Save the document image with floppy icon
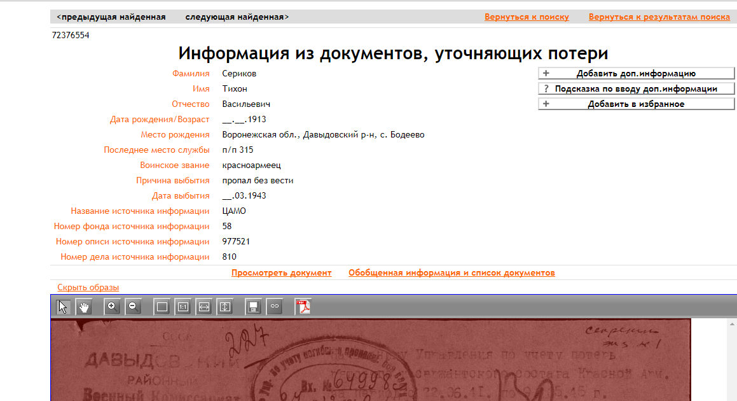 pyautogui.click(x=253, y=307)
